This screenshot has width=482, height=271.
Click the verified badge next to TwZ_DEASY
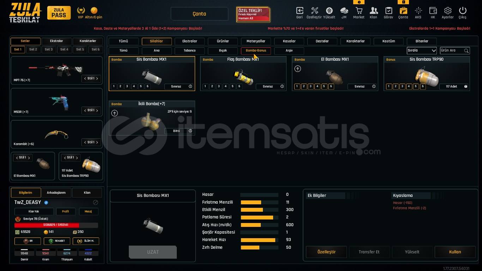pyautogui.click(x=46, y=203)
